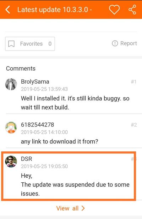The width and height of the screenshot is (142, 219).
Task: Click the bookmark icon beside Favorites
Action: point(11,44)
